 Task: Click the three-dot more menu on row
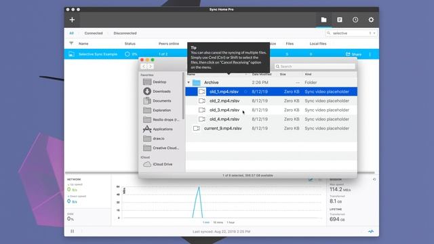tap(370, 54)
